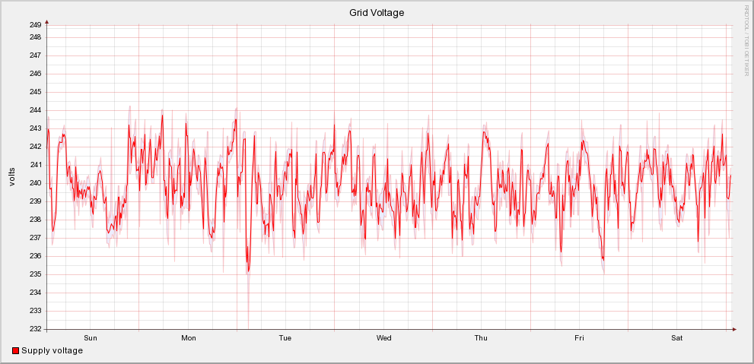Screen dimensions: 754x364
Task: Click the Grid Voltage chart title
Action: (377, 13)
